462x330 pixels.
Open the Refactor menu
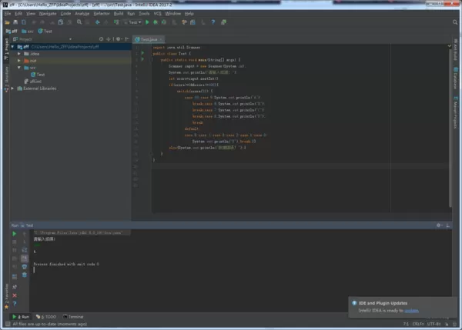tap(102, 14)
